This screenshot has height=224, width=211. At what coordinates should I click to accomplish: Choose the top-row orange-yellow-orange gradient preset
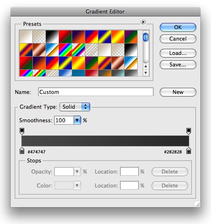pyautogui.click(x=118, y=37)
